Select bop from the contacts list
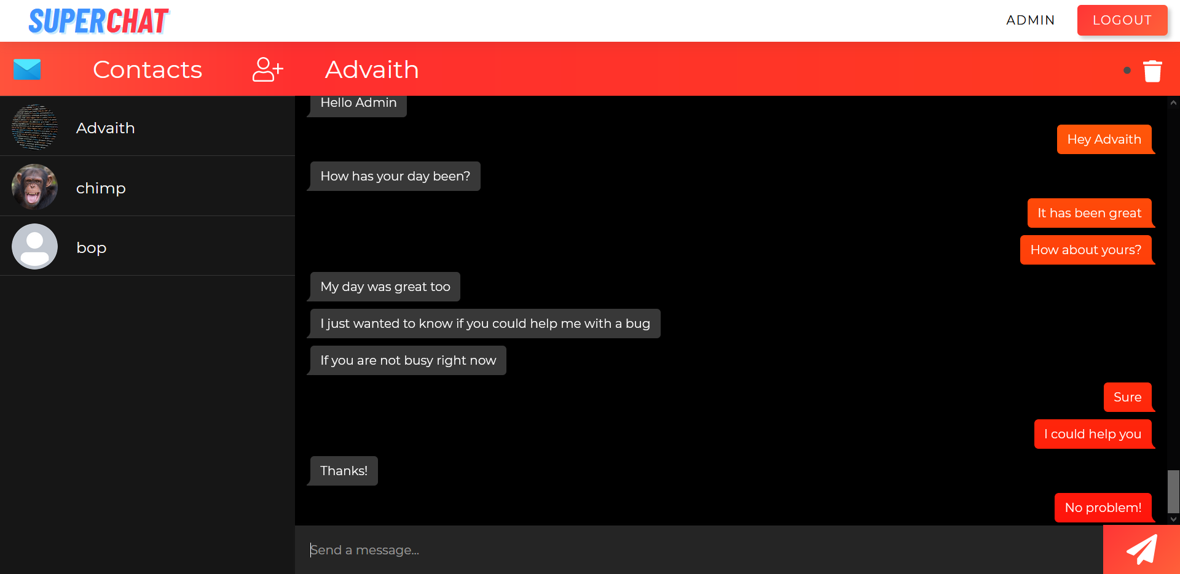1180x574 pixels. (92, 247)
